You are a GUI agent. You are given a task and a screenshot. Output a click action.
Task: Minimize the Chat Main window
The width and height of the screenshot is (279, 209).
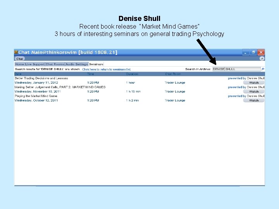[246, 52]
